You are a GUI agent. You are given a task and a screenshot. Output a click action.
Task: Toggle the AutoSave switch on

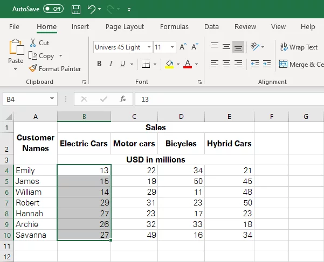click(x=53, y=9)
